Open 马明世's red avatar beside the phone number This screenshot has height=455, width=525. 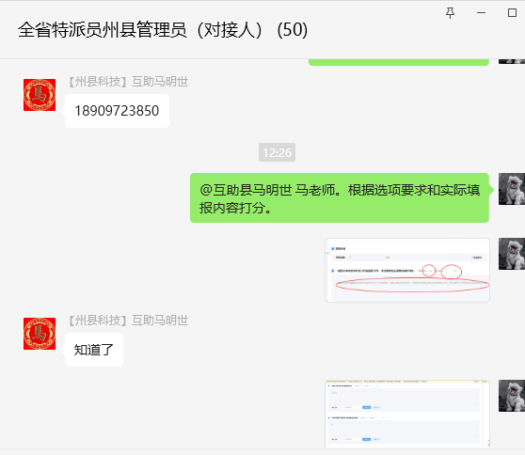coord(40,95)
